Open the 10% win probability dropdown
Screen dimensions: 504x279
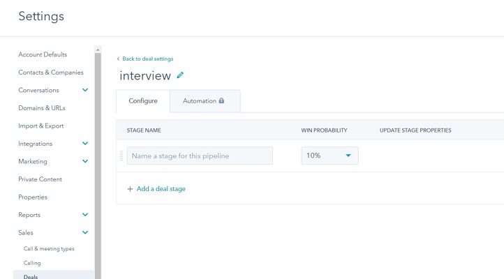click(329, 156)
